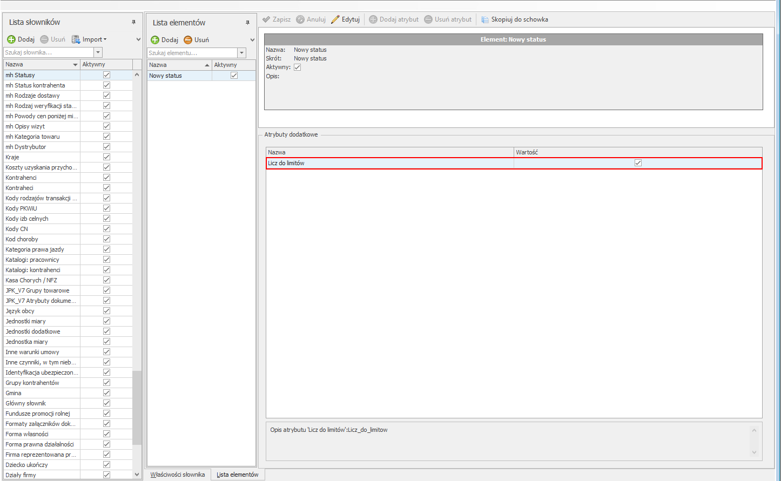Click the Edytuj pencil icon

point(335,19)
